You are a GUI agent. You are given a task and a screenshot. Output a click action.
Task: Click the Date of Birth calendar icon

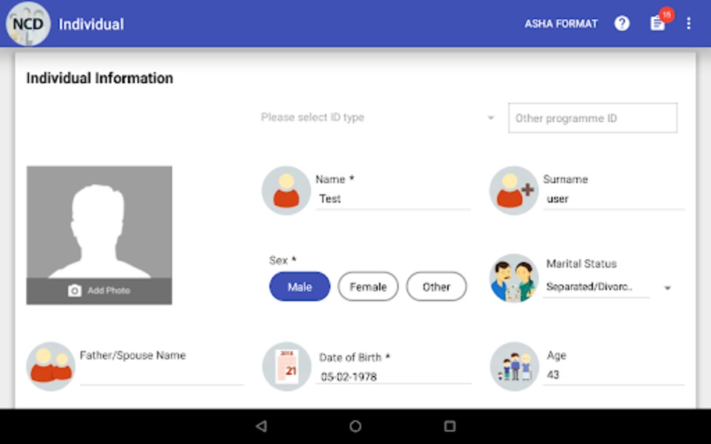tap(287, 366)
